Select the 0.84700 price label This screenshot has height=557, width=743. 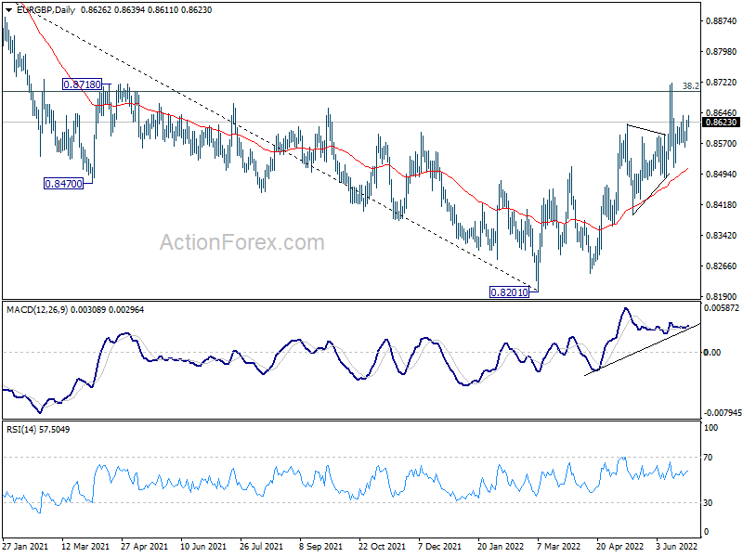(63, 184)
